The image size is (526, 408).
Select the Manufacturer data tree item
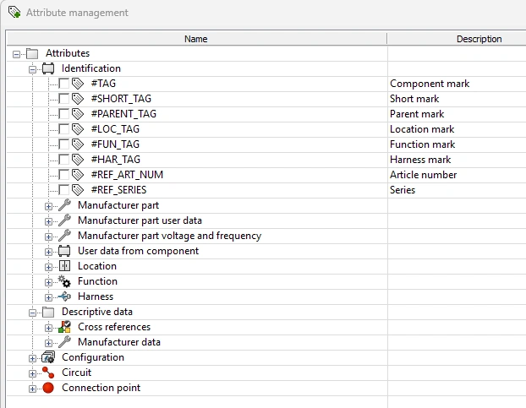[118, 342]
